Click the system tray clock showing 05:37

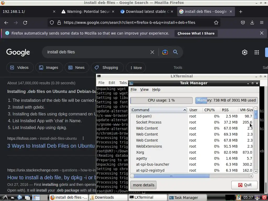248,197
